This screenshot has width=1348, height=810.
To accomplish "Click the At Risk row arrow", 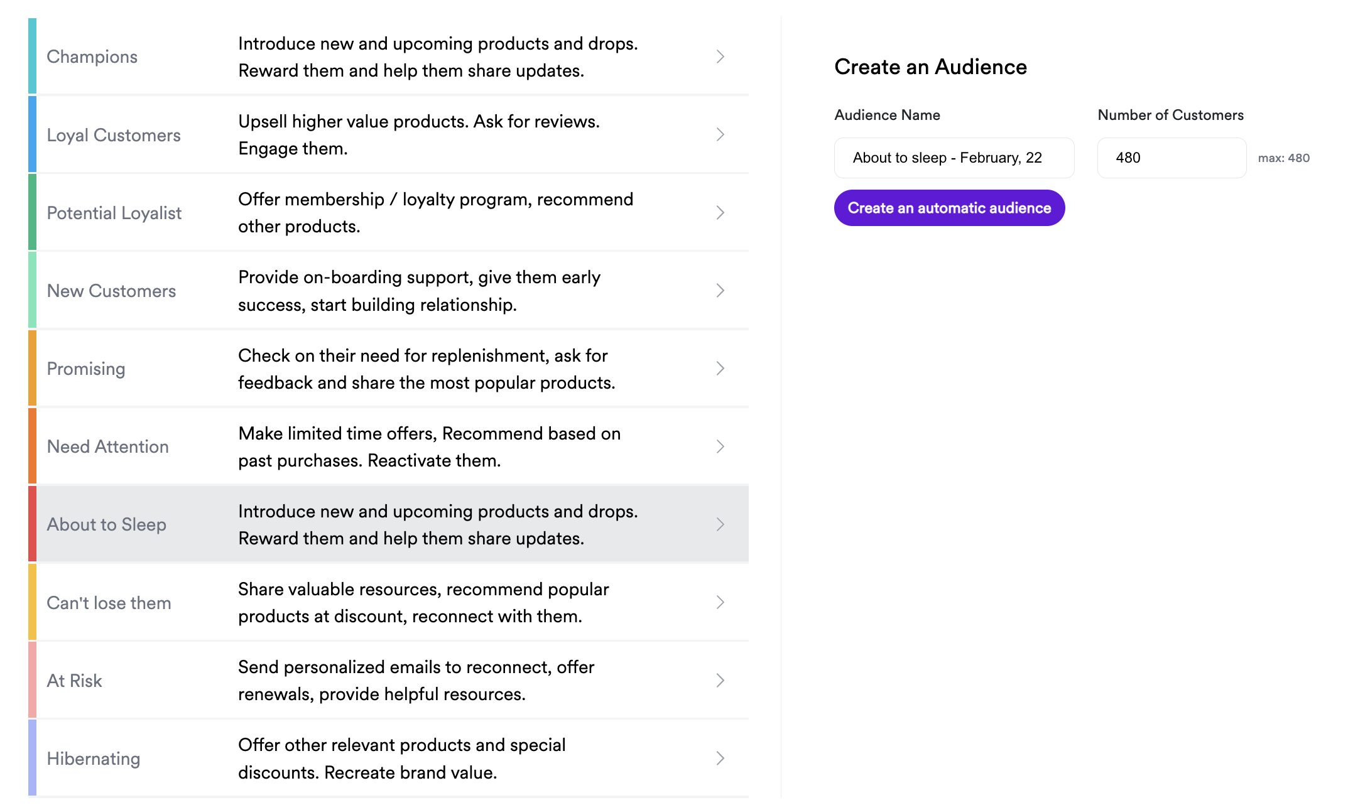I will click(x=720, y=680).
